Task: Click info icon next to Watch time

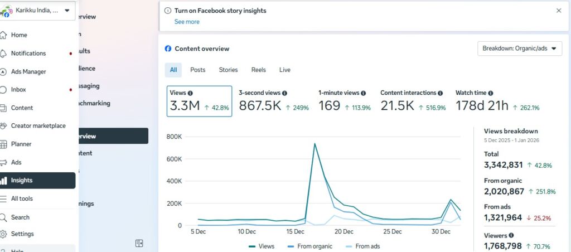Action: [491, 93]
